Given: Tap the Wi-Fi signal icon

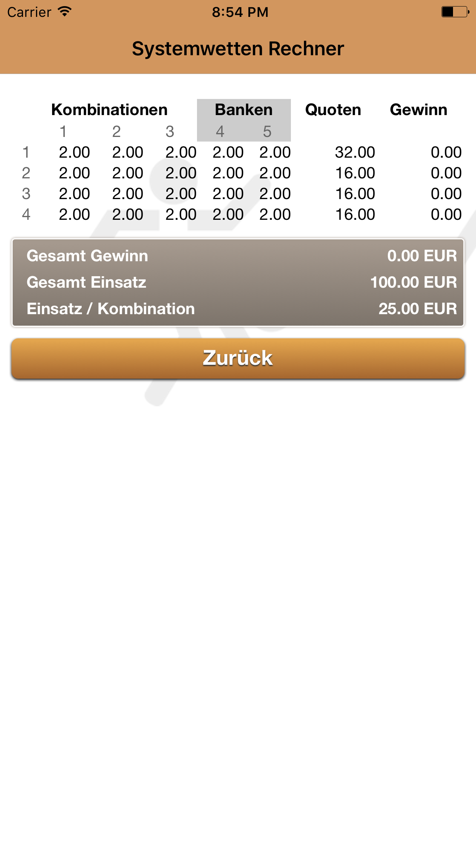Looking at the screenshot, I should pyautogui.click(x=65, y=12).
